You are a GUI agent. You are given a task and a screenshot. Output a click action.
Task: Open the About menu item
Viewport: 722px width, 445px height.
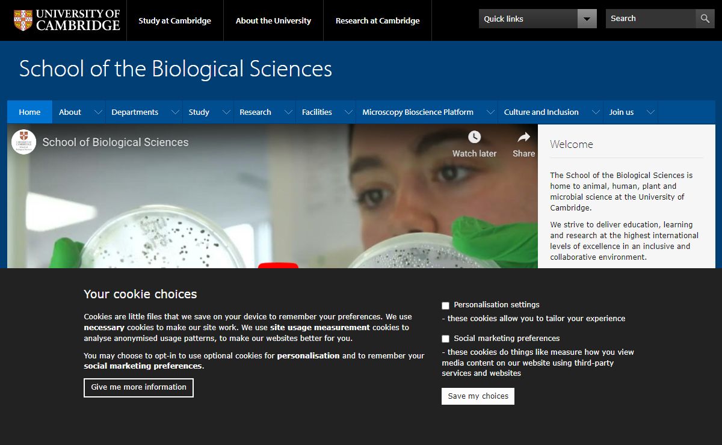(x=70, y=112)
